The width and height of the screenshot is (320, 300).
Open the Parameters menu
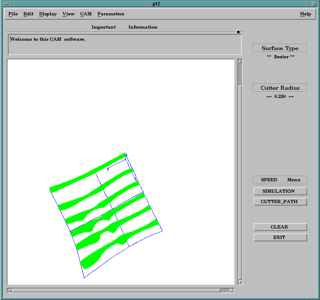point(111,14)
